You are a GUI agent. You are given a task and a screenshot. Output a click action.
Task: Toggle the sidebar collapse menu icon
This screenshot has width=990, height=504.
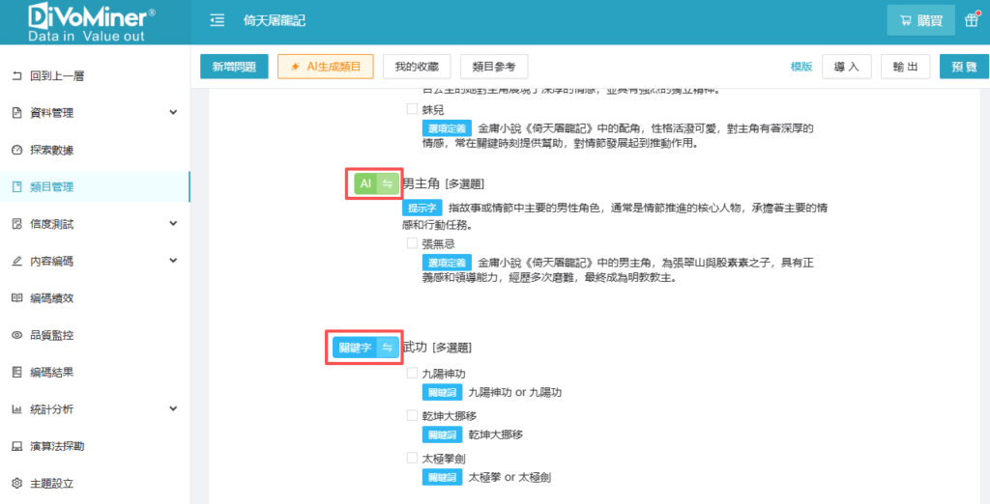218,20
